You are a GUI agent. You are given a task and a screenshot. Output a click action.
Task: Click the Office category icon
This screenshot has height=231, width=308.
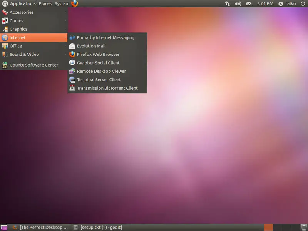(x=5, y=46)
